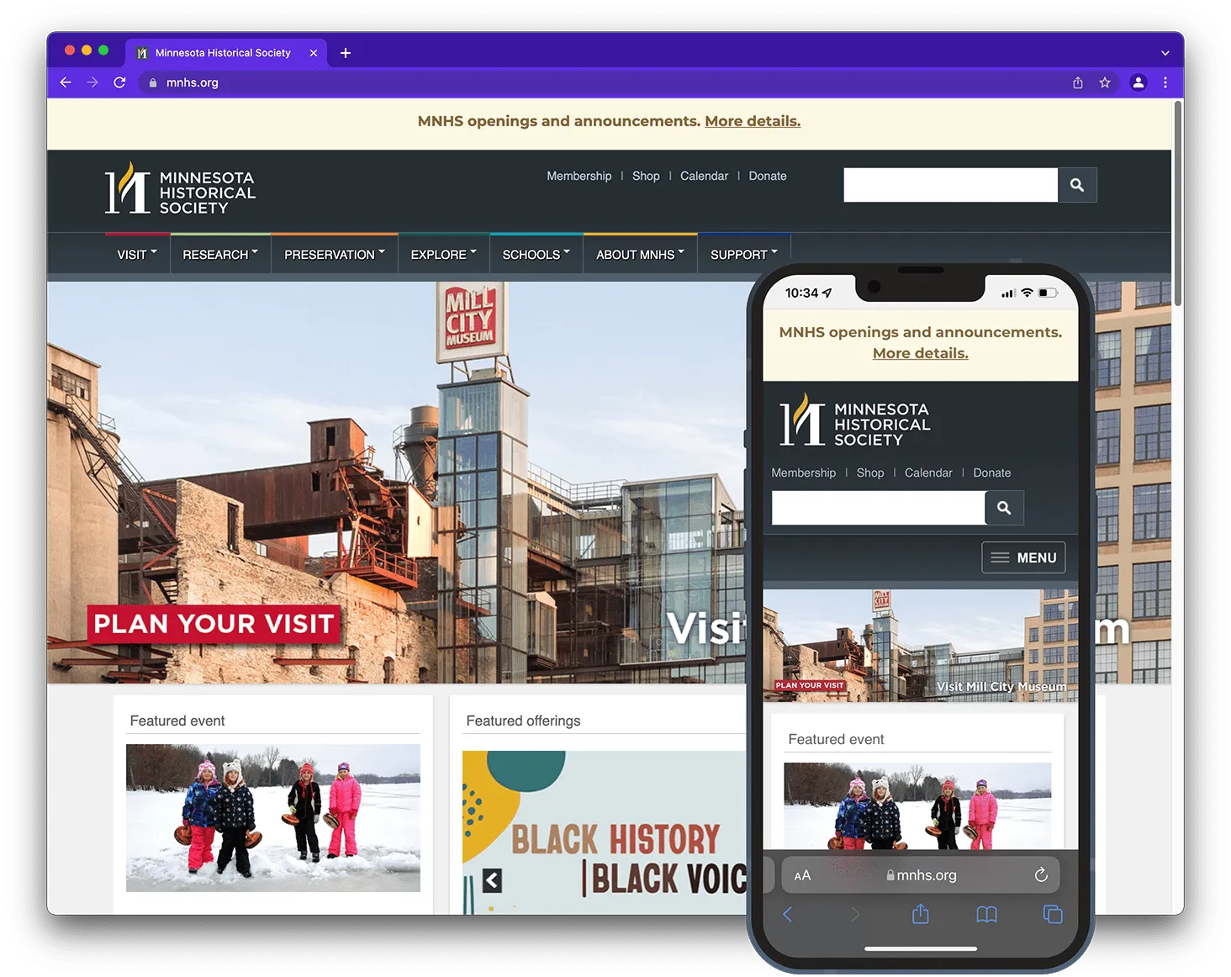The width and height of the screenshot is (1231, 977).
Task: Expand the VISIT menu
Action: tap(137, 254)
